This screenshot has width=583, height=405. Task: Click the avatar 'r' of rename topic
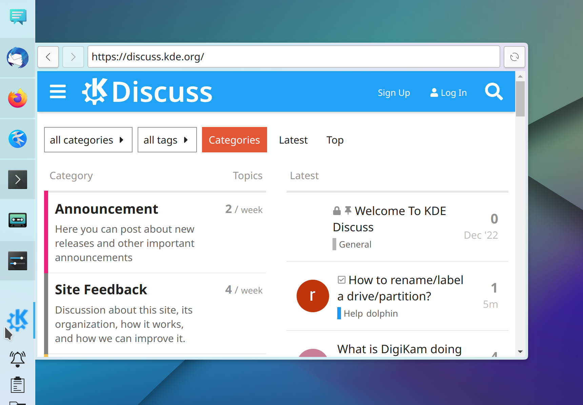point(313,296)
